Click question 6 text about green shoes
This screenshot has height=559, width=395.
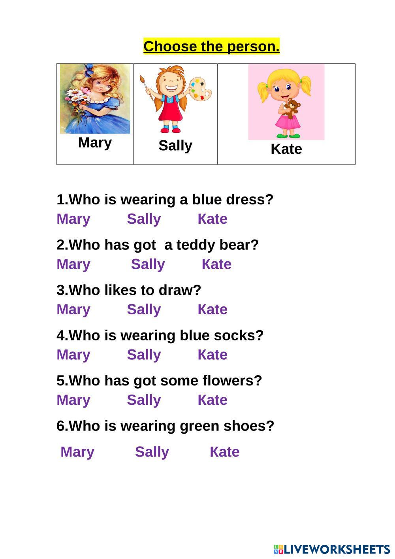click(165, 426)
